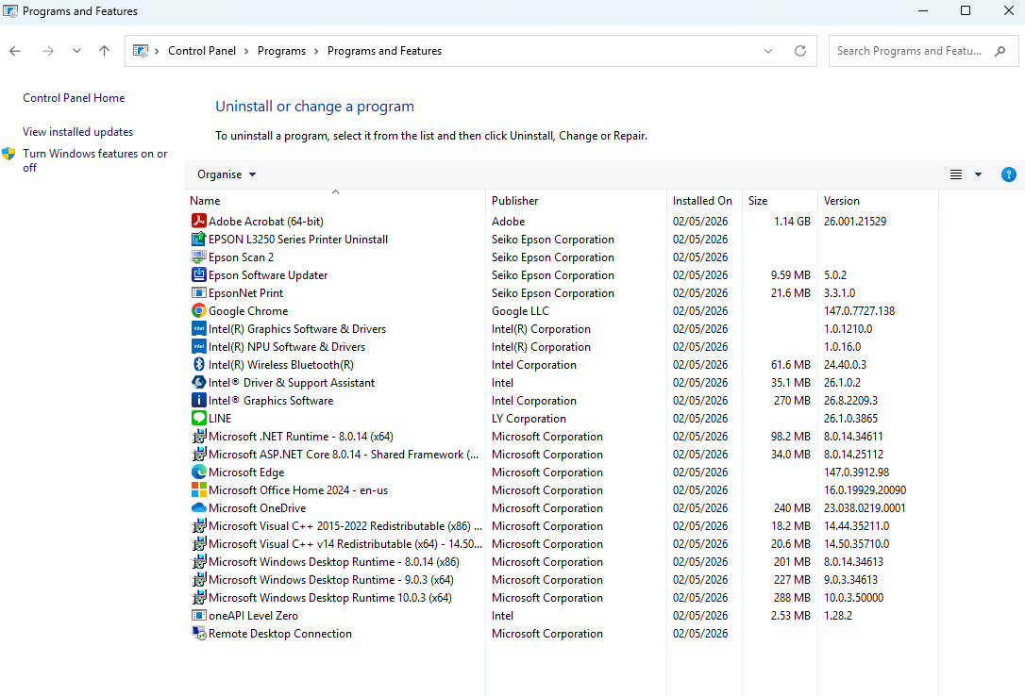Click the refresh icon in address bar
Screen dimensions: 1025x696
click(800, 51)
